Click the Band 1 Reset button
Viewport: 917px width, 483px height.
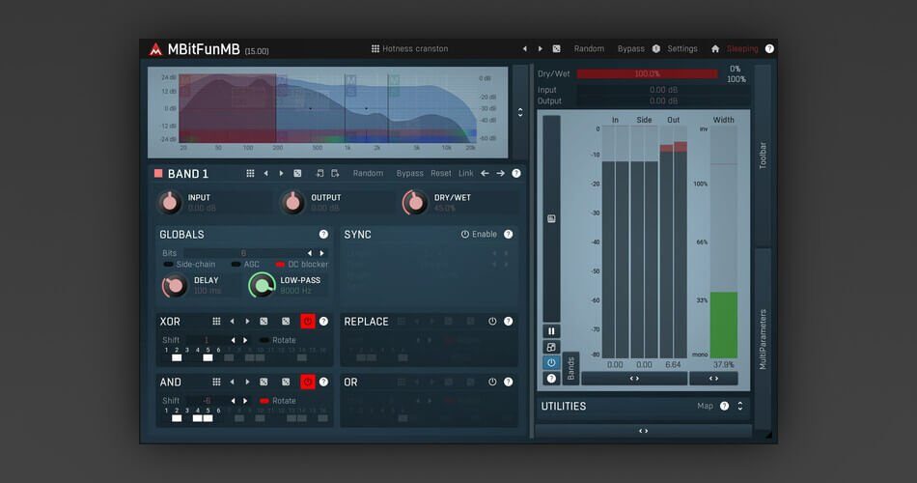coord(440,174)
